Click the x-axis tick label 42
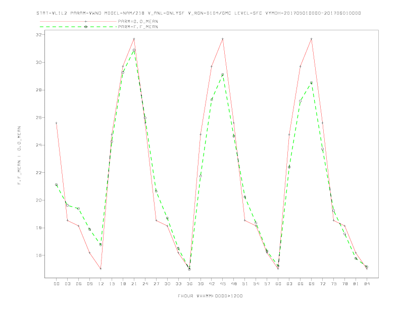Image resolution: width=400 pixels, height=309 pixels. pyautogui.click(x=212, y=284)
